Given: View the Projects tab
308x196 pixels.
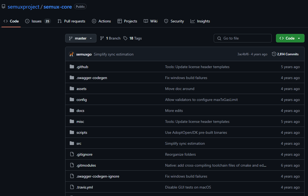Looking at the screenshot, I should point(127,21).
